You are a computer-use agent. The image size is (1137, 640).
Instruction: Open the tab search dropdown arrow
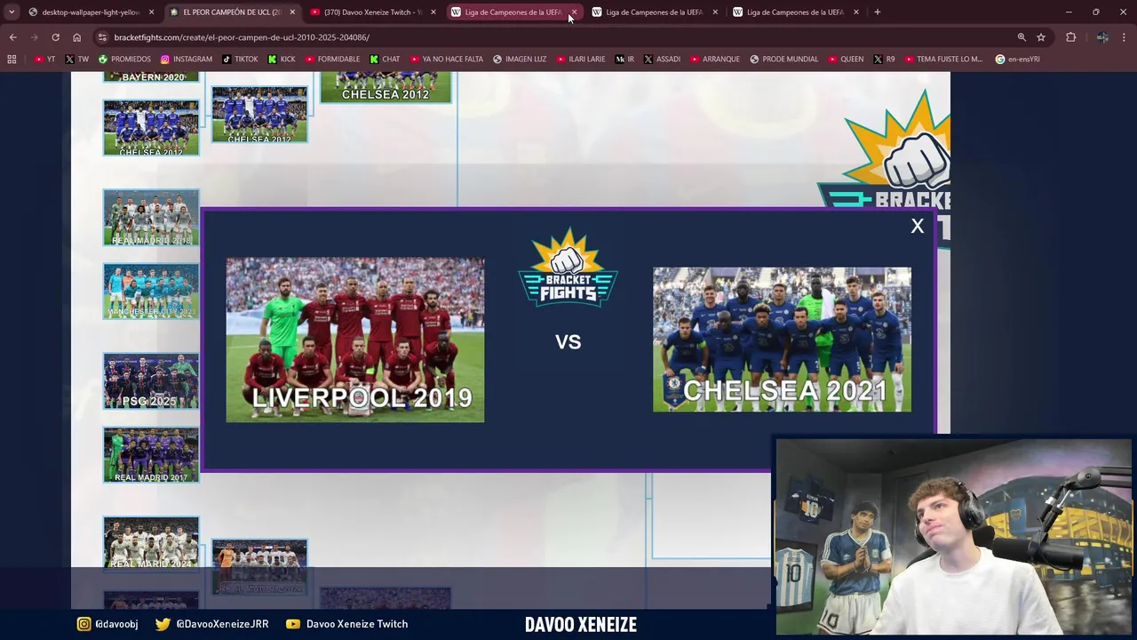[11, 12]
